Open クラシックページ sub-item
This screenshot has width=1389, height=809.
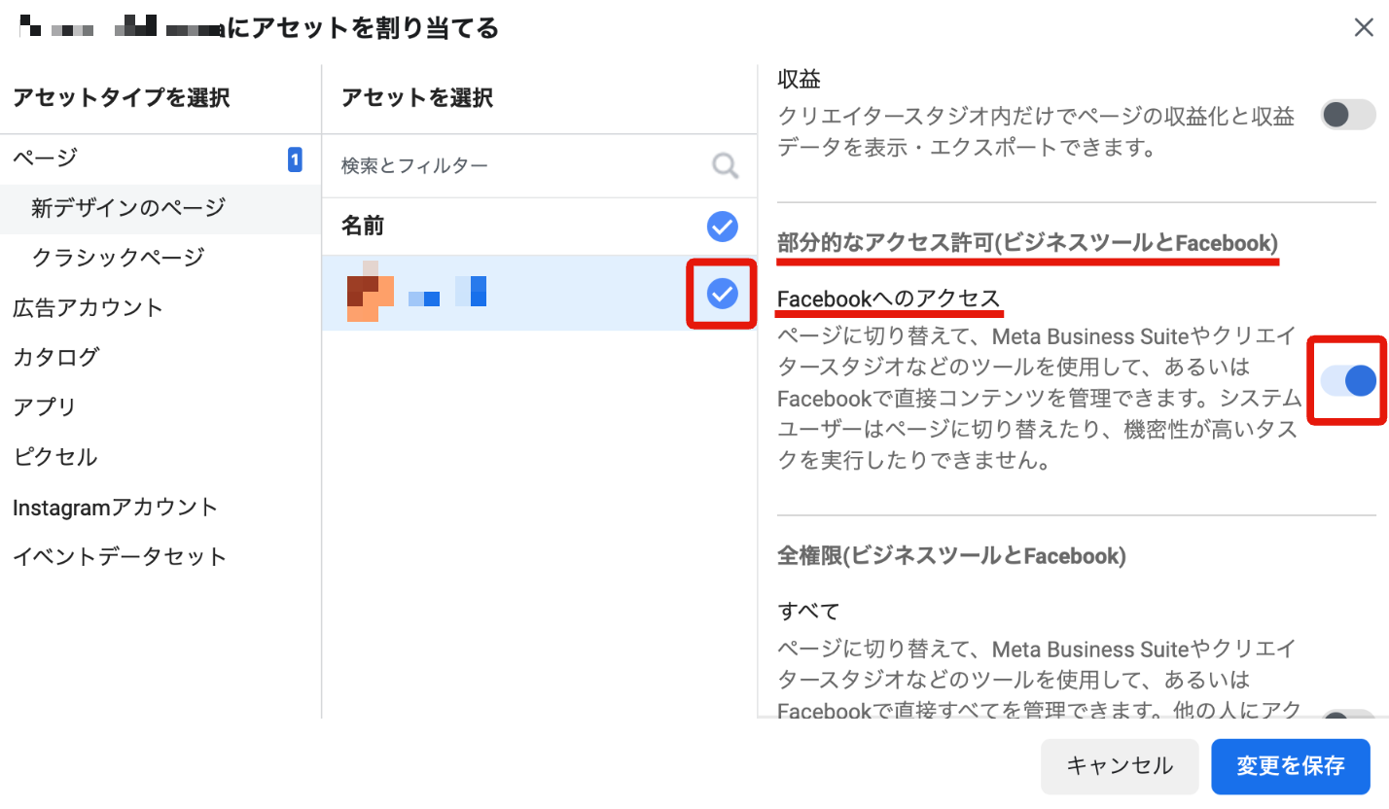160,258
